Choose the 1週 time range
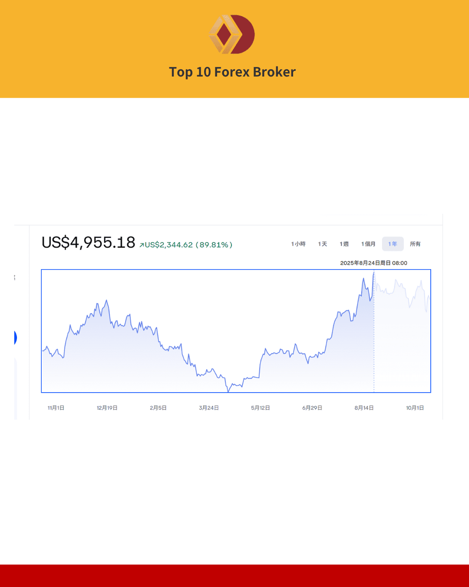Image resolution: width=469 pixels, height=587 pixels. coord(344,244)
